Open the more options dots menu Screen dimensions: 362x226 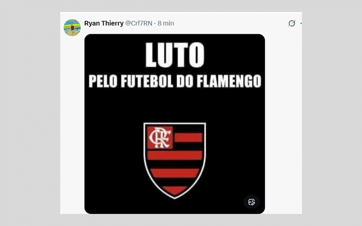click(301, 23)
